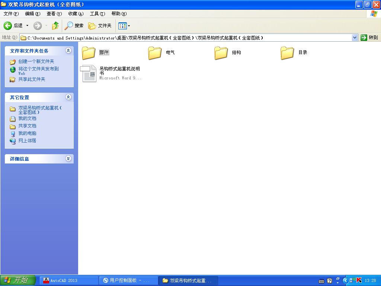Open the 工具(T) menu
The width and height of the screenshot is (381, 286).
pos(97,14)
